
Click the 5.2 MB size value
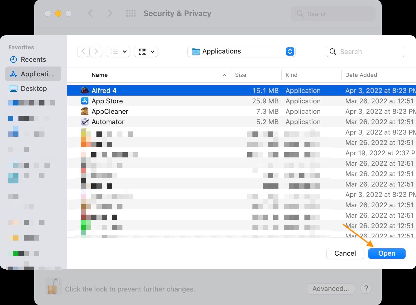[x=267, y=122]
